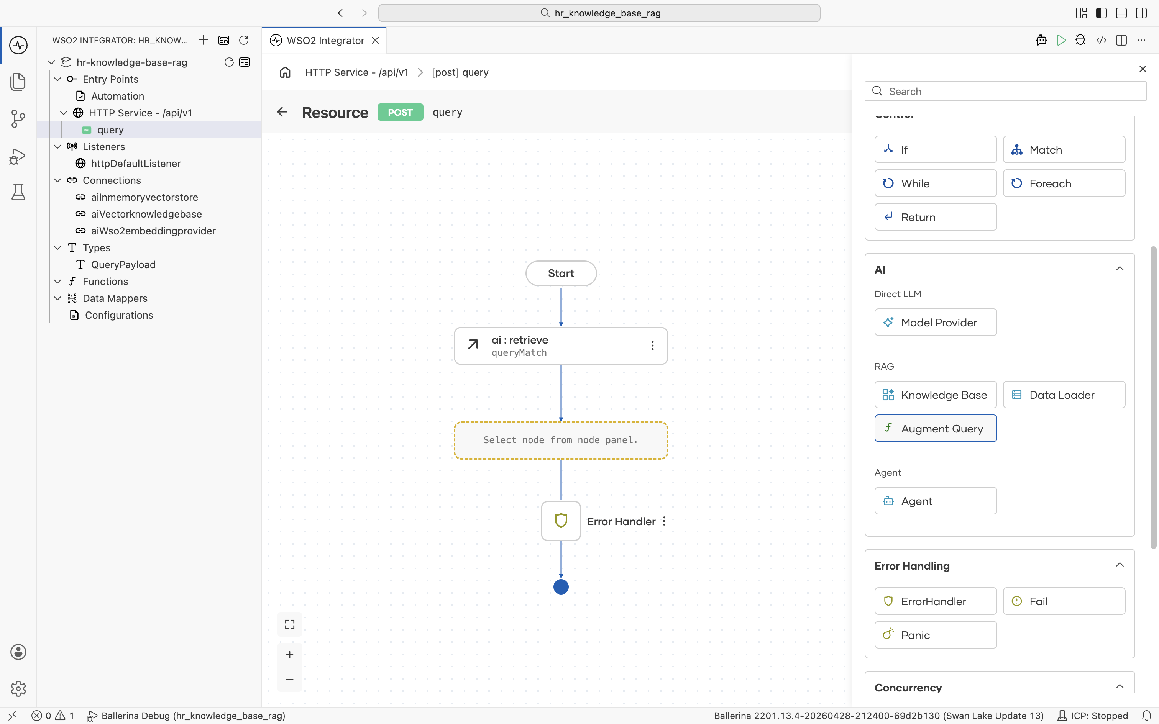Collapse the Listeners section
The image size is (1159, 724).
point(58,146)
